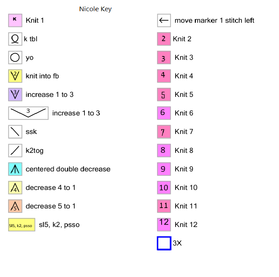Screen dimensions: 279x277
Task: Select the Knit 12 color swatch
Action: (164, 225)
